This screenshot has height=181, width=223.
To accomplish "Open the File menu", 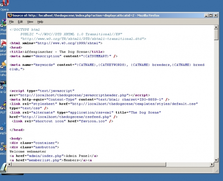I will pyautogui.click(x=12, y=22).
